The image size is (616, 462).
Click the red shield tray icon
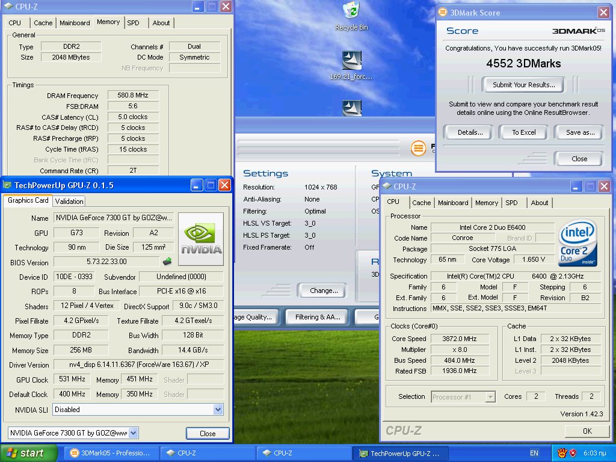(573, 453)
